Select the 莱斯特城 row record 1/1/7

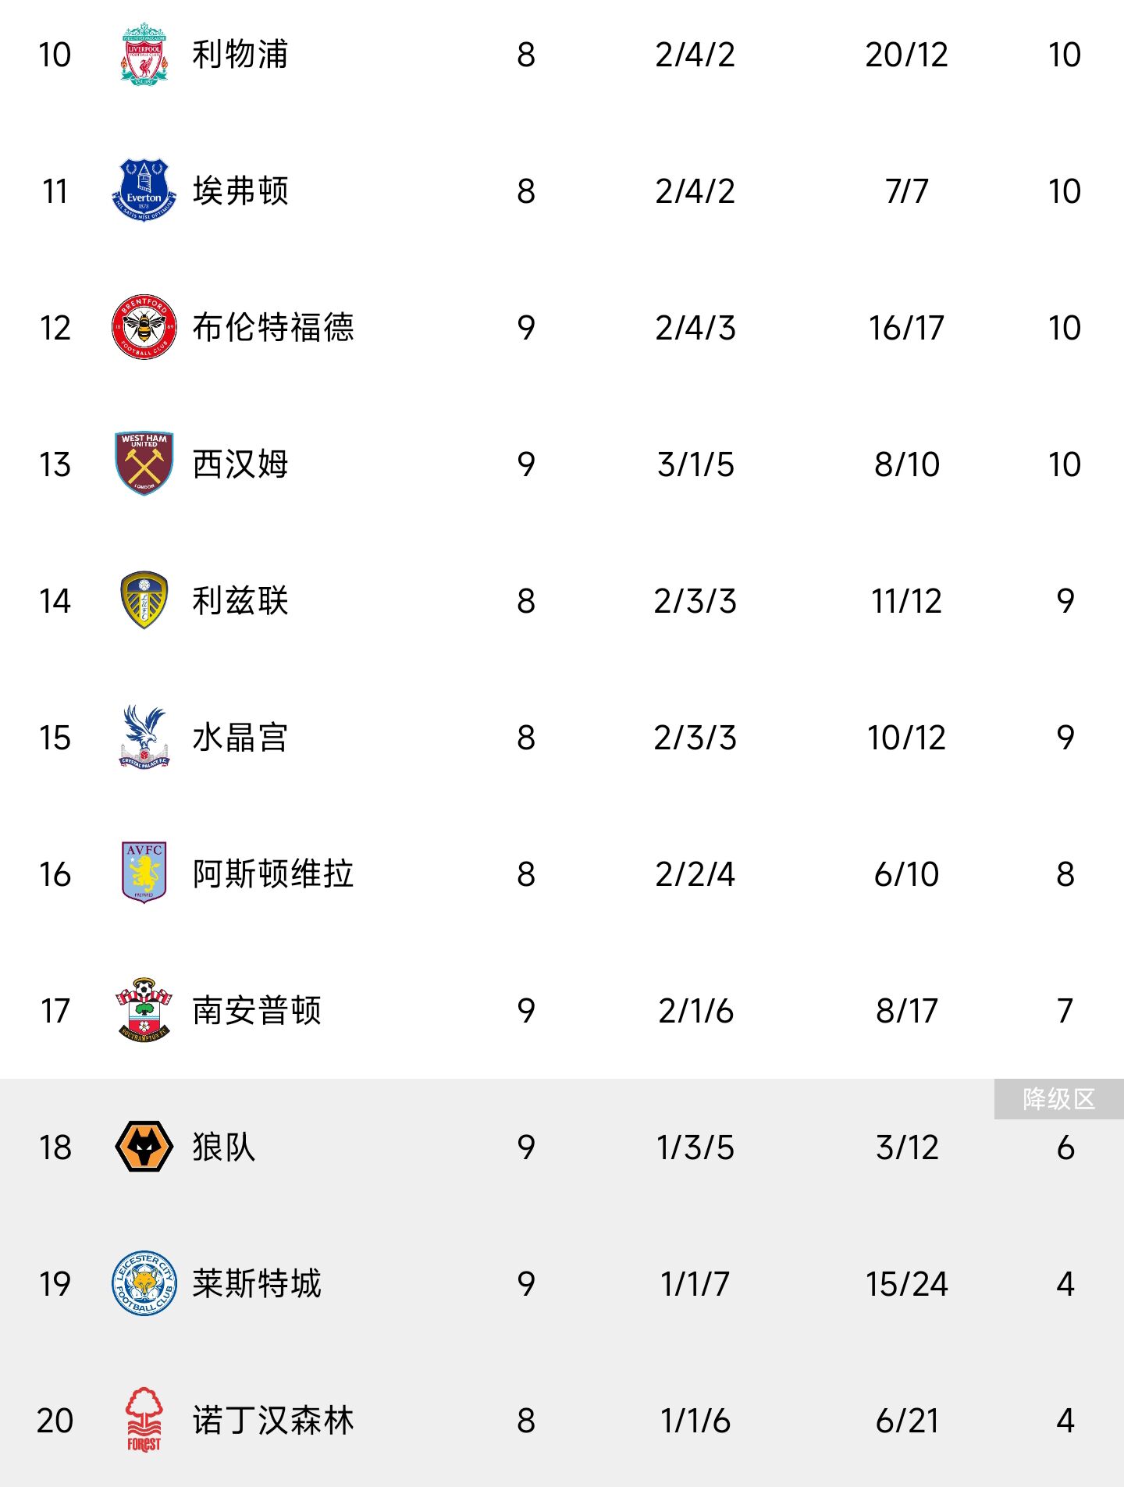coord(695,1284)
